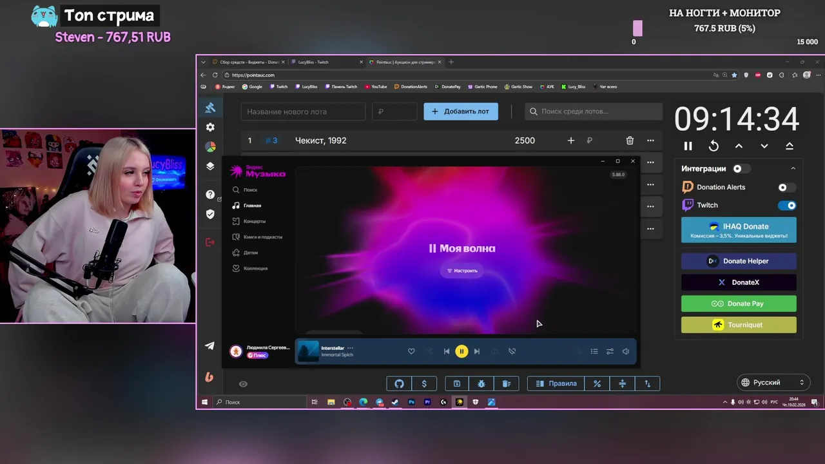Open the Telegram icon in Pointauc sidebar

[x=210, y=346]
